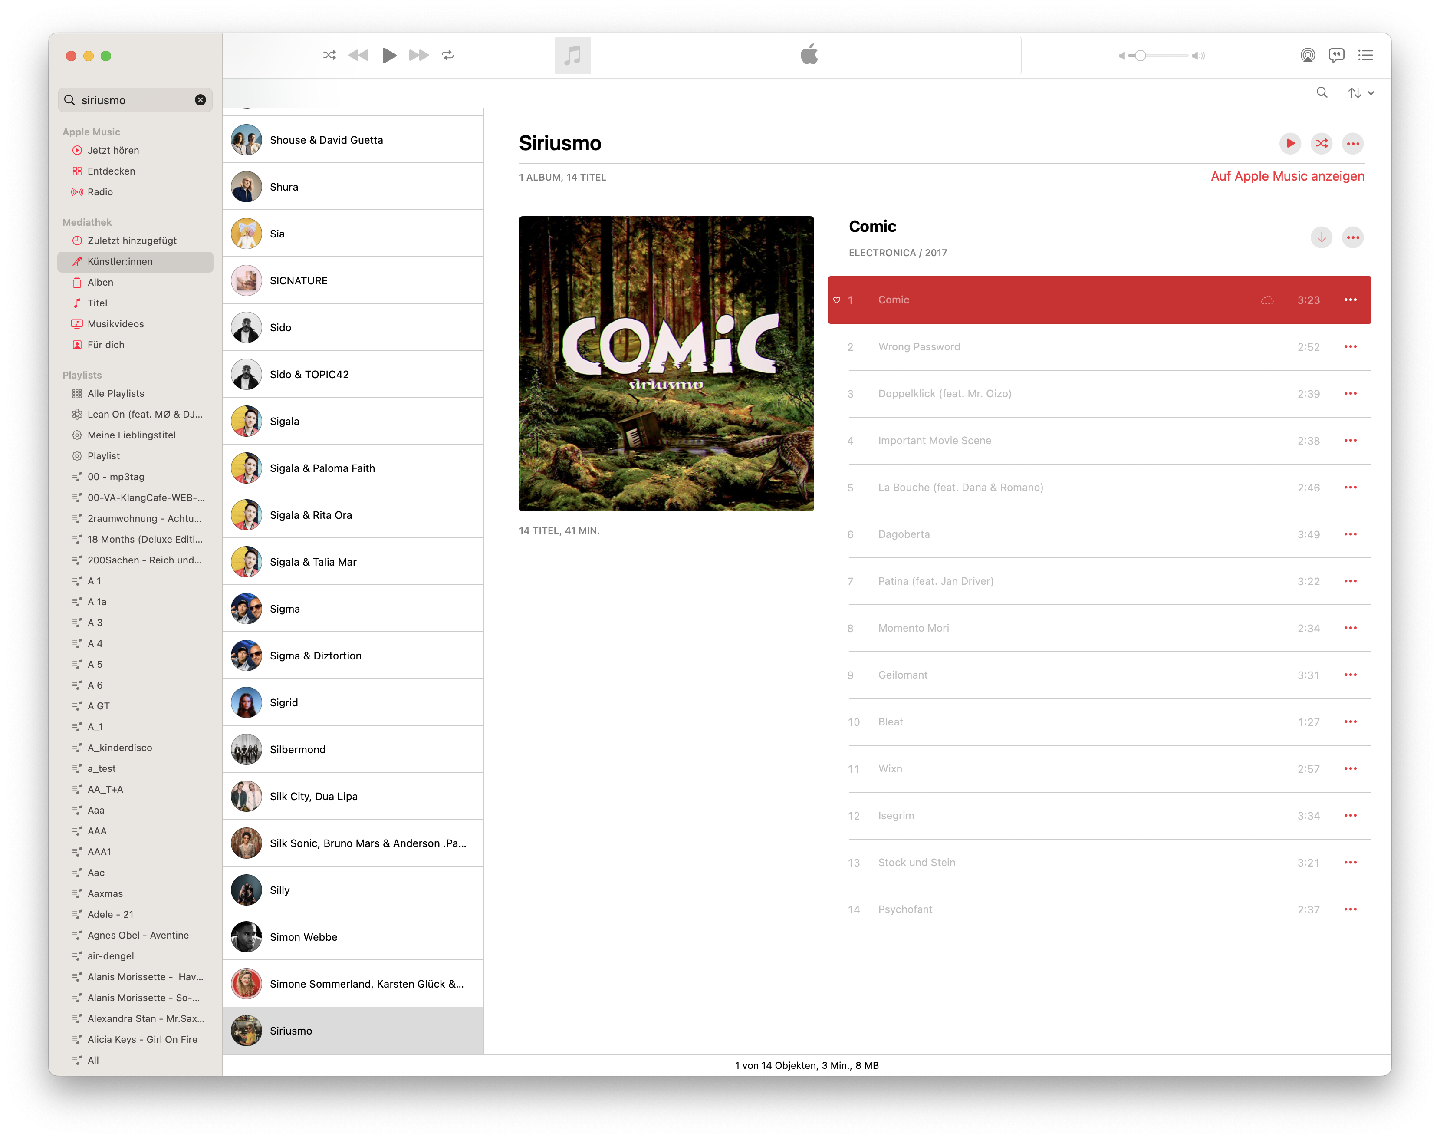This screenshot has width=1440, height=1140.
Task: Click the search magnifier above artist view
Action: 1321,93
